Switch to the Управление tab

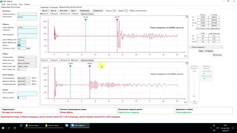pyautogui.click(x=44, y=7)
